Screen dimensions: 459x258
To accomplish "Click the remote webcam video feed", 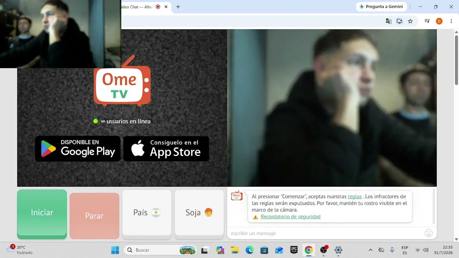I will [x=332, y=107].
